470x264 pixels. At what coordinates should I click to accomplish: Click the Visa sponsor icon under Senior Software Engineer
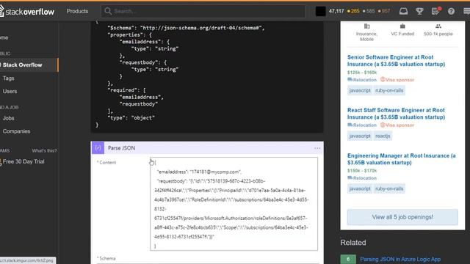click(383, 80)
